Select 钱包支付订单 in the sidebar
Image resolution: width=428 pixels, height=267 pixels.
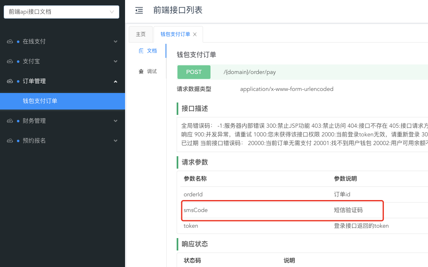[62, 101]
